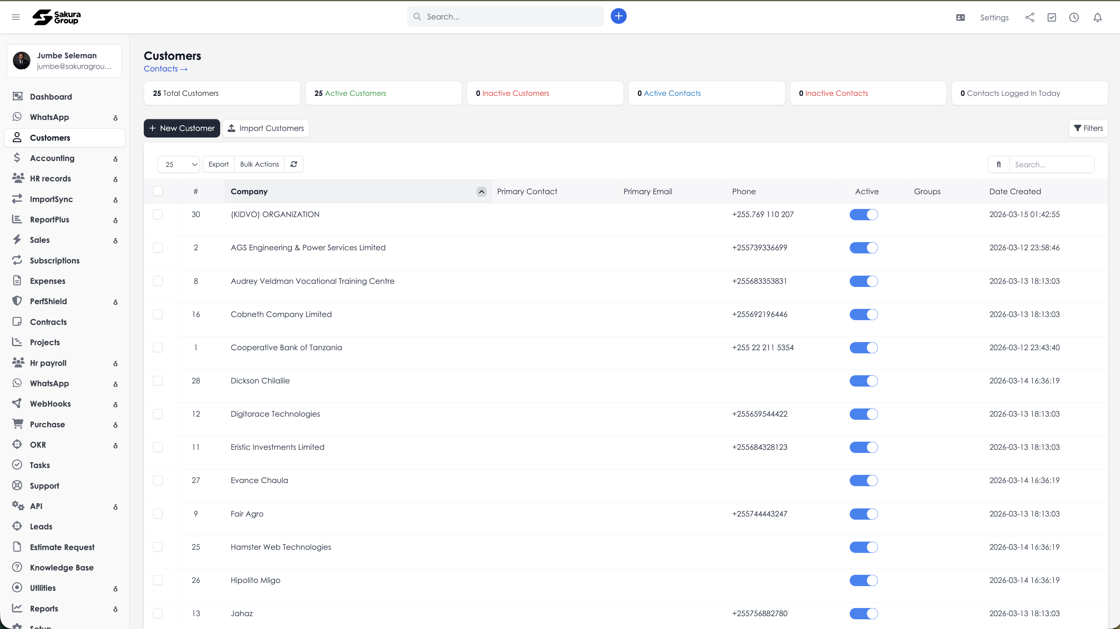This screenshot has width=1120, height=629.
Task: Open Tasks in the sidebar
Action: 65,465
